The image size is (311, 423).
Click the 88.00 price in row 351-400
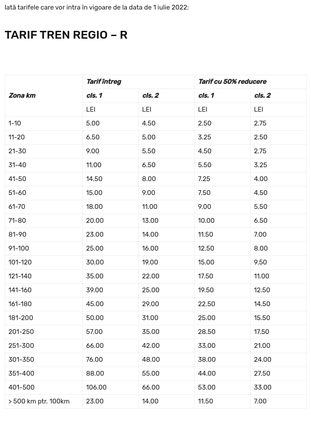[x=95, y=373]
